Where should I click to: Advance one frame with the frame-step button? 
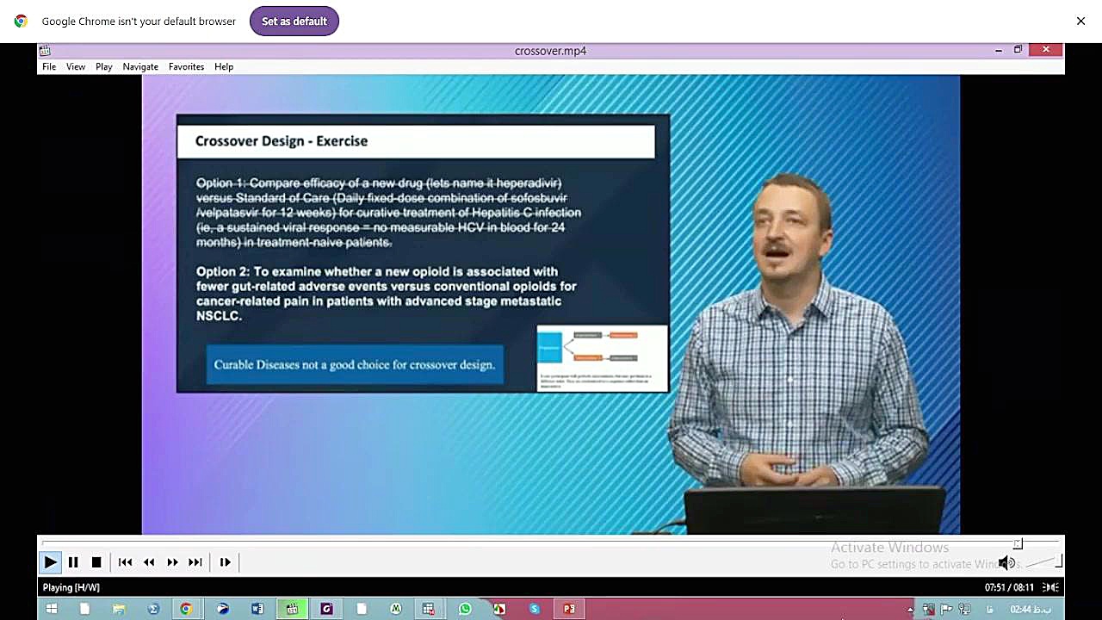225,562
